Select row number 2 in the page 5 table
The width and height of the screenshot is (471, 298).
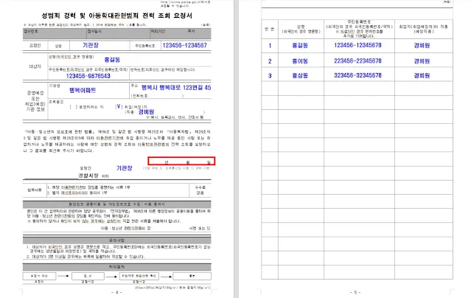coord(270,61)
